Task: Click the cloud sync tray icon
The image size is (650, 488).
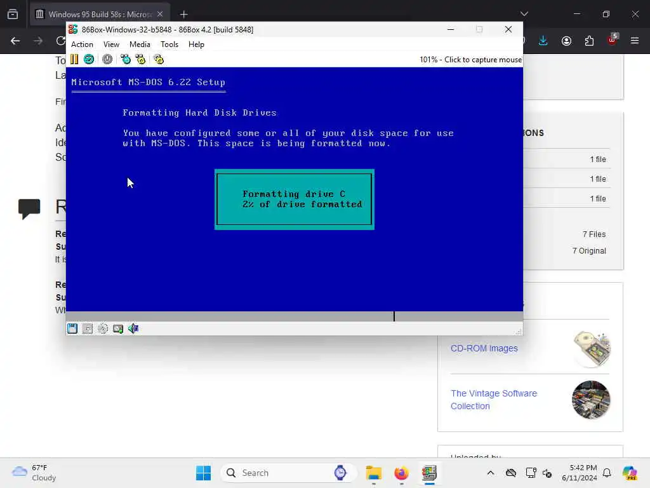Action: click(x=511, y=473)
